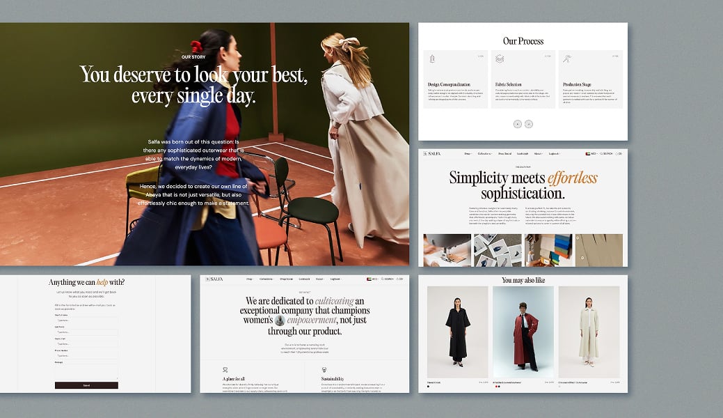Click the Sustainability heading
This screenshot has width=723, height=418.
(x=333, y=379)
